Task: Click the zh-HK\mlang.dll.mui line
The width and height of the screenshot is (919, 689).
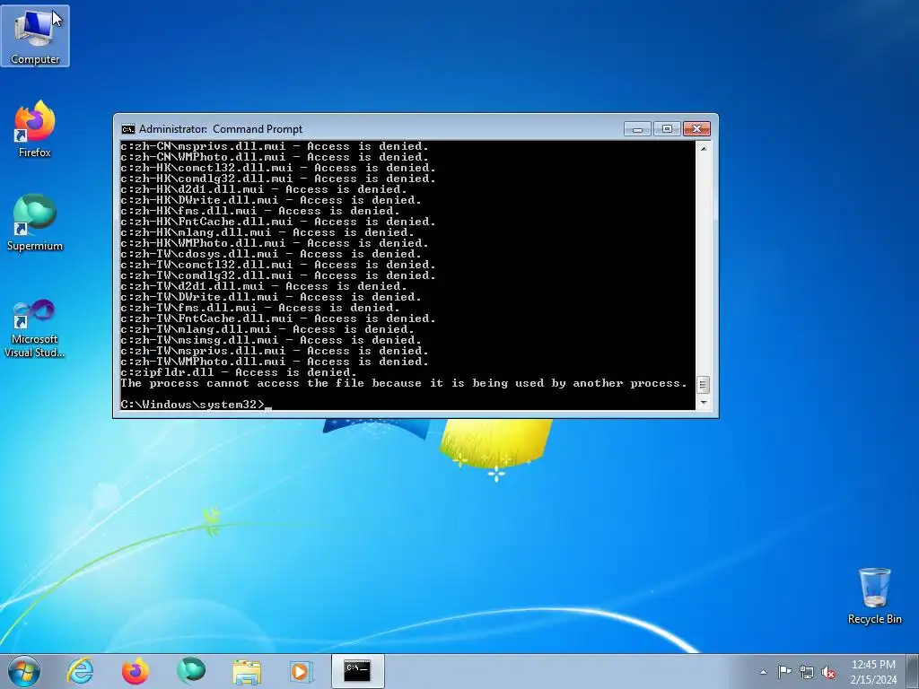Action: pyautogui.click(x=267, y=232)
